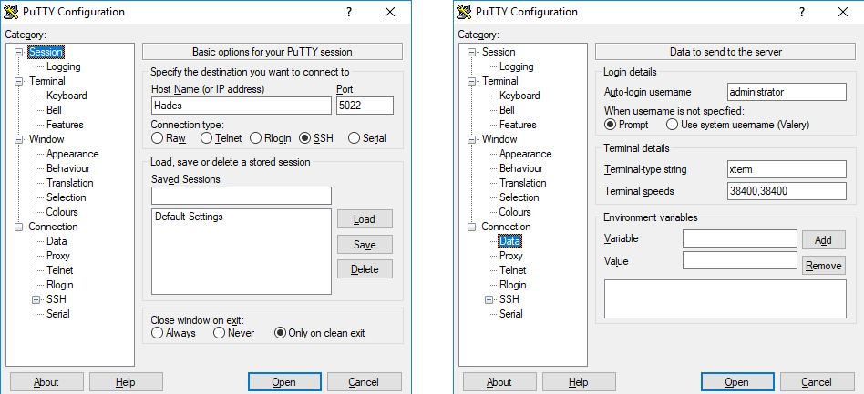
Task: Click Save session button
Action: click(x=365, y=245)
